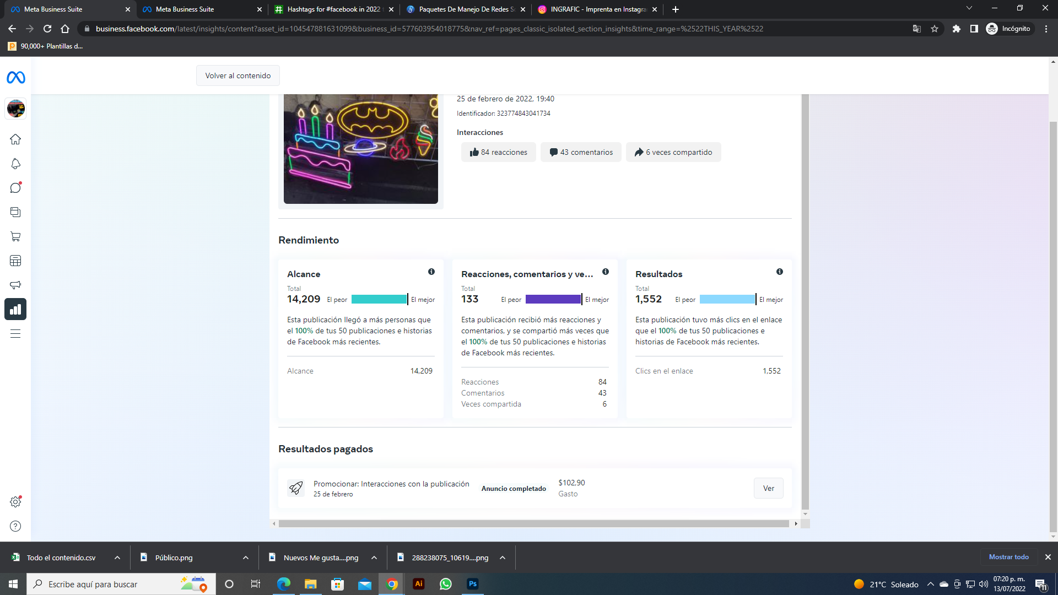This screenshot has width=1058, height=595.
Task: Expand options for Público.png download
Action: tap(246, 558)
